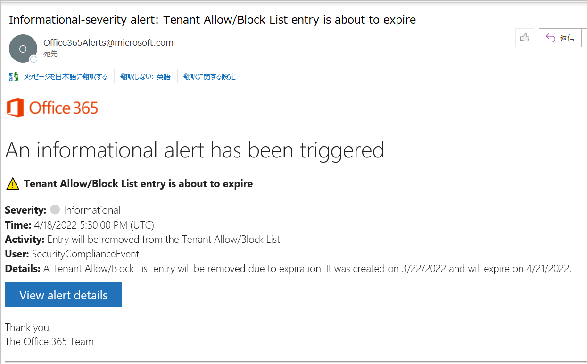Click the gray Informational severity dot

[x=55, y=210]
